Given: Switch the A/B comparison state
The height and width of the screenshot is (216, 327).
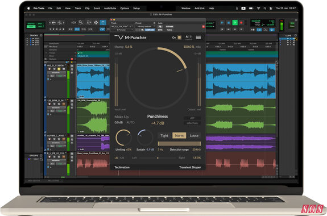Looking at the screenshot, I should pos(188,37).
